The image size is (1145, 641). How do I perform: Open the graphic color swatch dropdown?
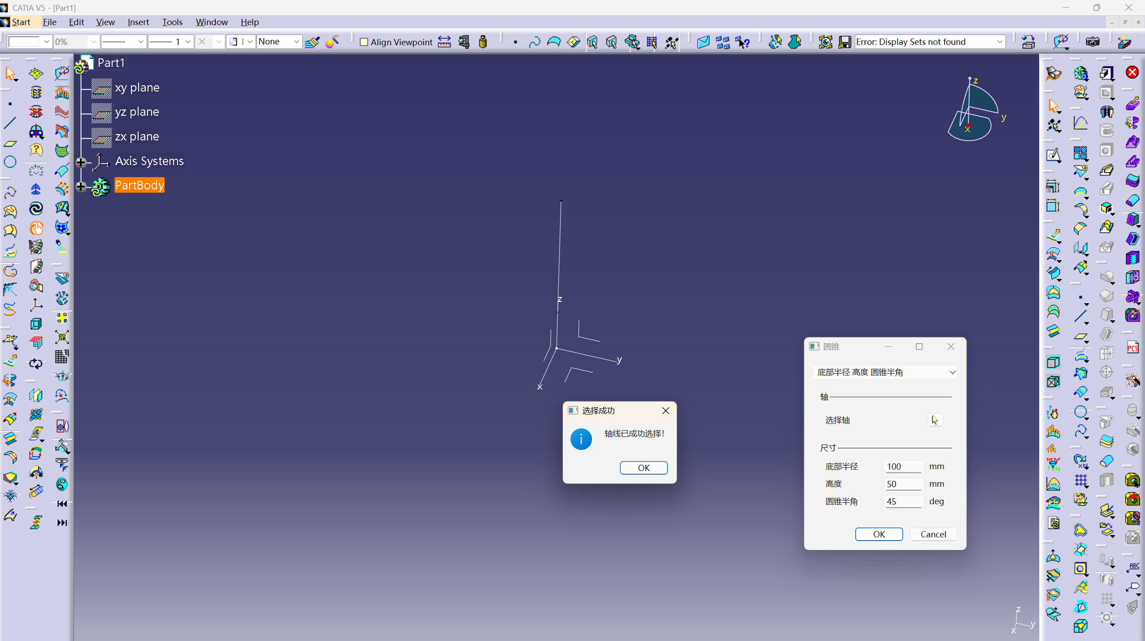pos(46,42)
